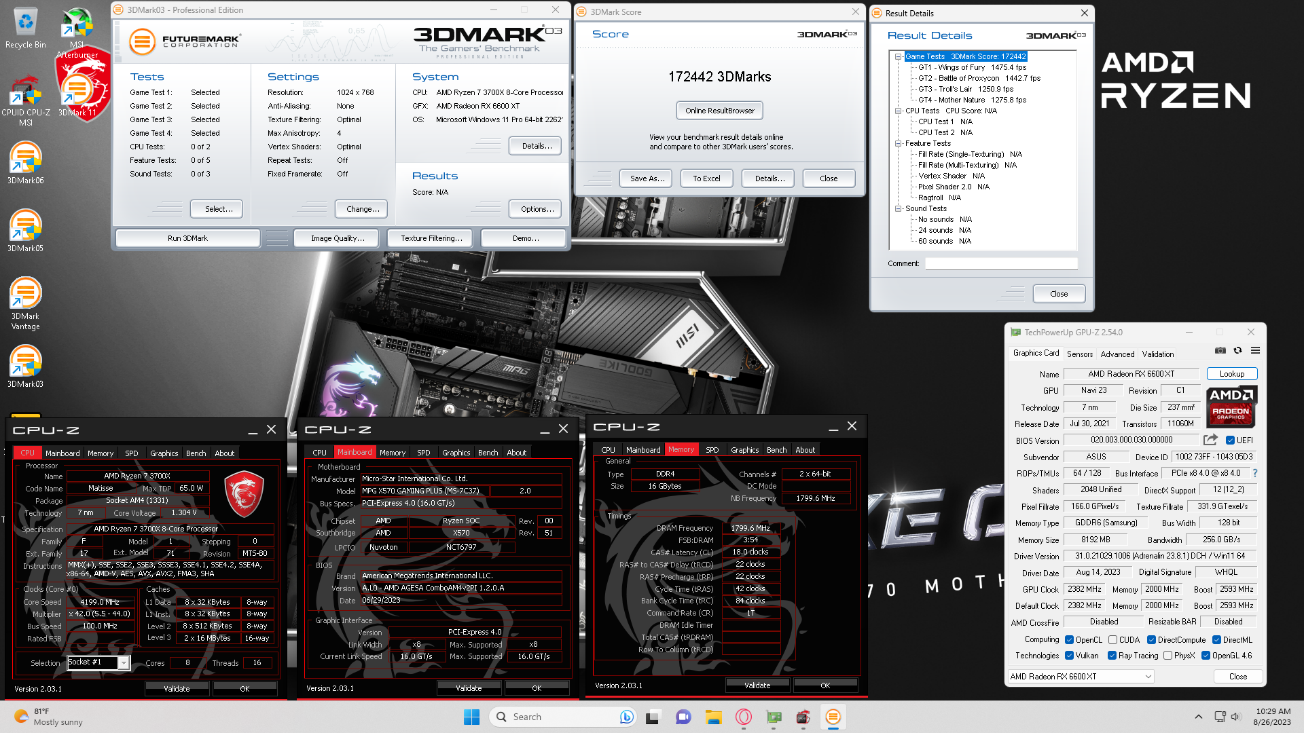This screenshot has width=1304, height=733.
Task: Toggle the OpenGL 4.6 checkbox
Action: (1206, 655)
